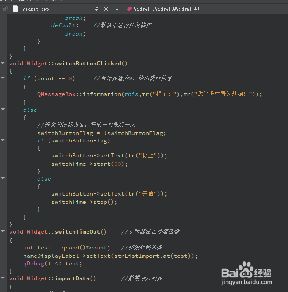The width and height of the screenshot is (288, 292).
Task: Click the 'default:' case label
Action: 65,25
